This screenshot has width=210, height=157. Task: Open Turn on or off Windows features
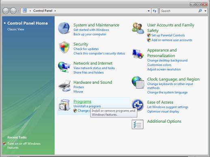(x=24, y=146)
